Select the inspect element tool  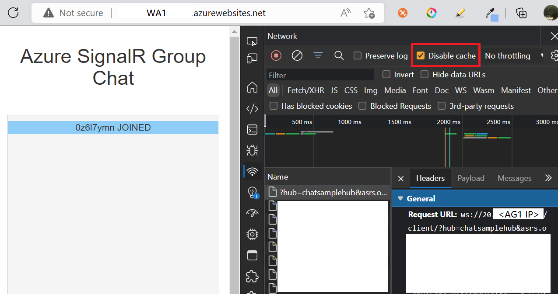(x=252, y=41)
